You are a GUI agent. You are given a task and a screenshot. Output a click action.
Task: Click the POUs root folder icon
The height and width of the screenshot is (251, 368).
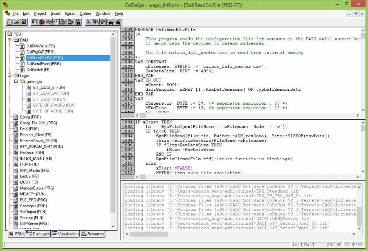[10, 34]
